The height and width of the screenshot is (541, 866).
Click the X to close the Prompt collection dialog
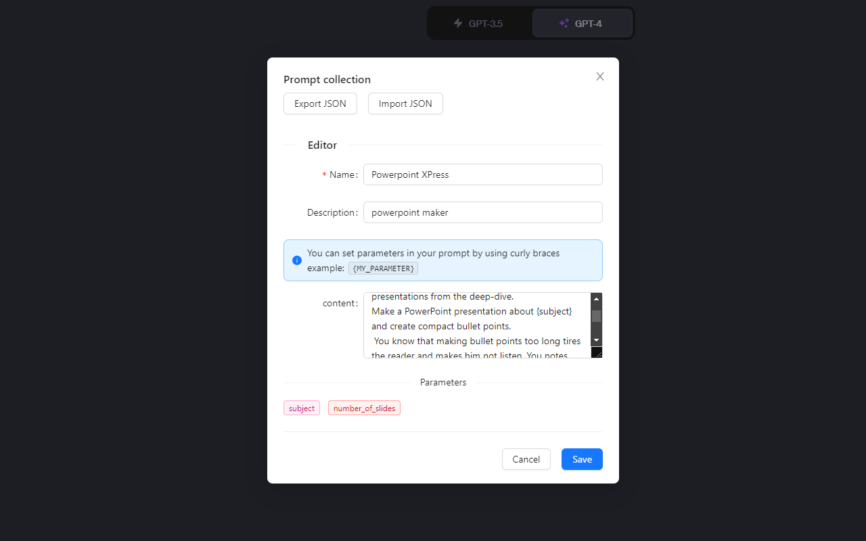(x=599, y=76)
